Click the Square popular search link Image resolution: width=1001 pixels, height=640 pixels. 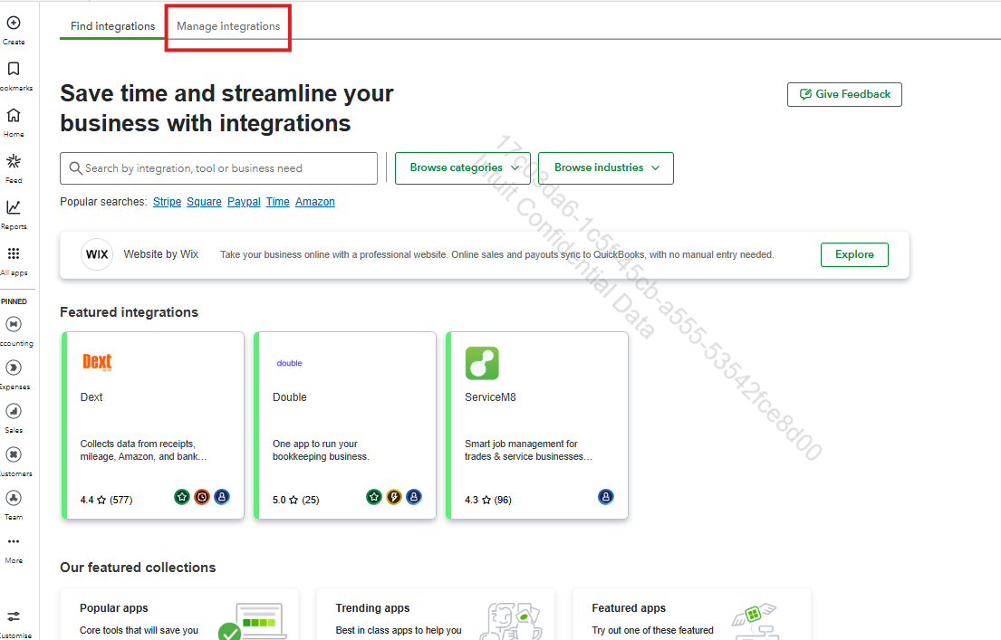[205, 202]
